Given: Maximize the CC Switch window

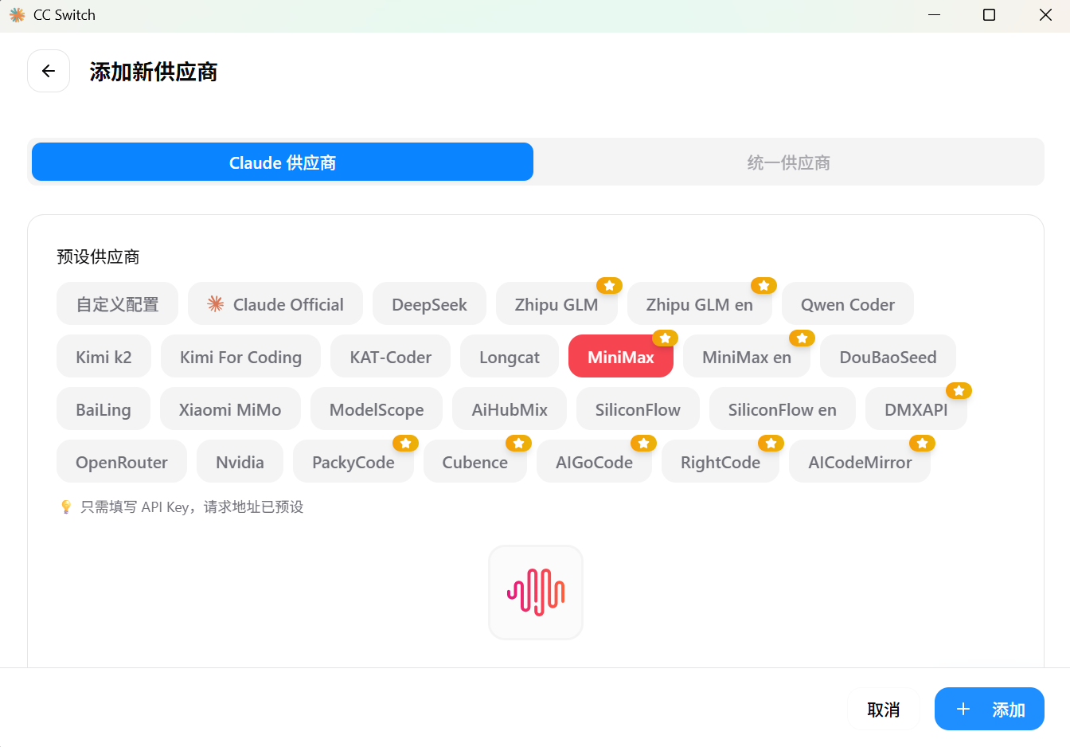Looking at the screenshot, I should [x=989, y=15].
